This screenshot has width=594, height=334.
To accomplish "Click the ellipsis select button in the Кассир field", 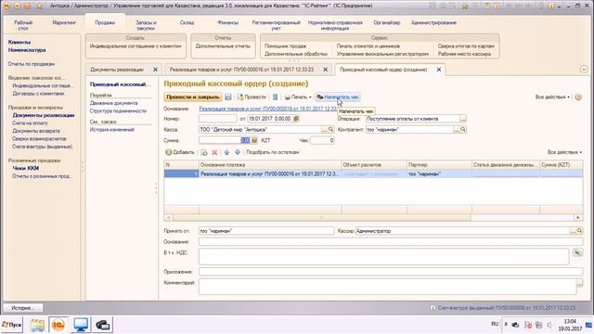I will point(573,231).
